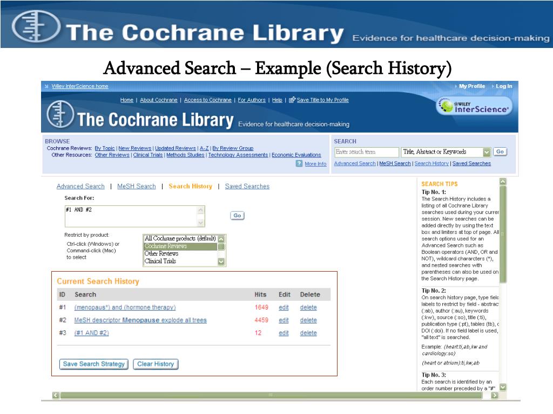The image size is (553, 414).
Task: Click Save Title to My Profile link
Action: pos(323,100)
